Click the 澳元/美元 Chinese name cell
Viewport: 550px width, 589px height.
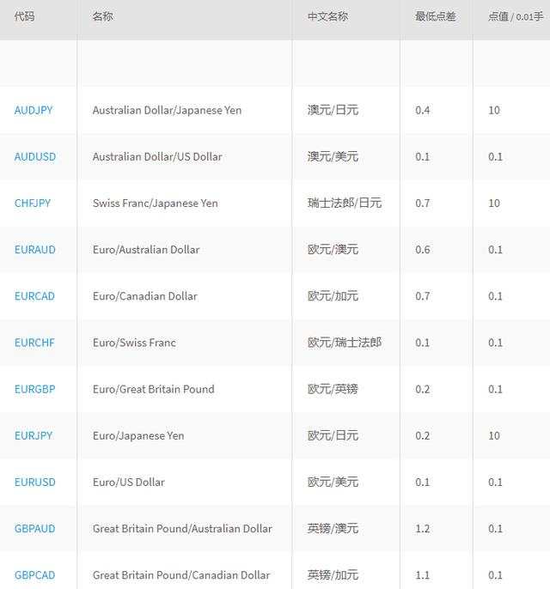pyautogui.click(x=333, y=156)
